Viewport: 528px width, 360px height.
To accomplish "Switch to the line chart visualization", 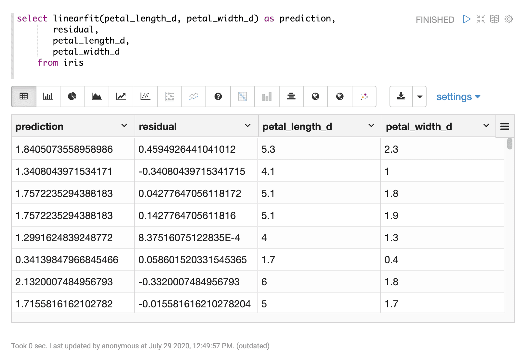I will (x=121, y=96).
